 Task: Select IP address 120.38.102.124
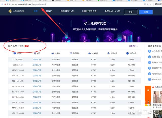[18, 86]
